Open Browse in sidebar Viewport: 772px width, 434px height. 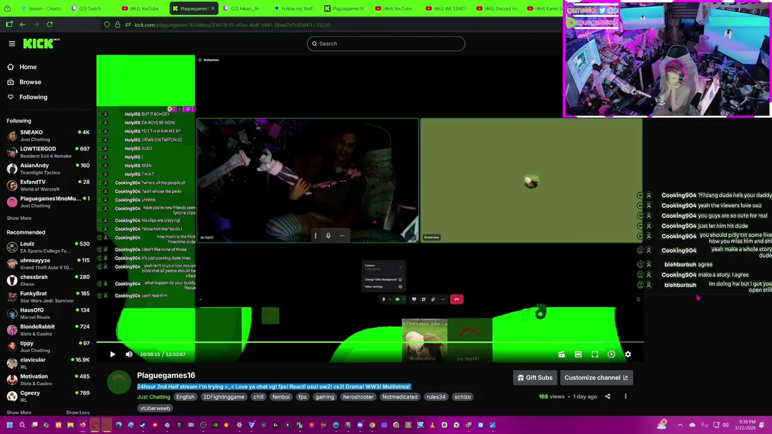pyautogui.click(x=30, y=82)
